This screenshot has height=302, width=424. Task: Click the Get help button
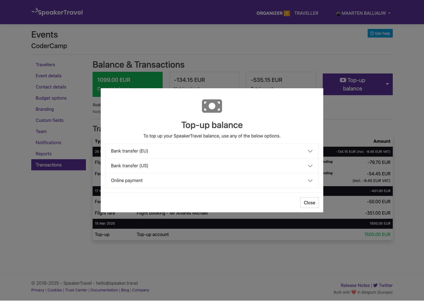380,33
